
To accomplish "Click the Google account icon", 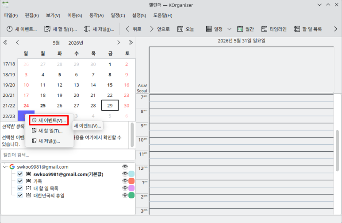I will point(12,167).
